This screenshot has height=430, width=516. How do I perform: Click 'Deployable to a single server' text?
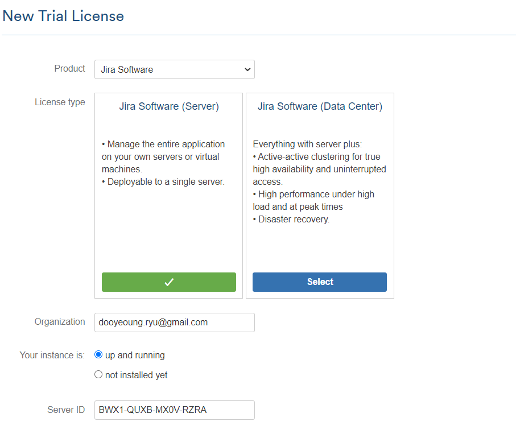click(x=166, y=182)
